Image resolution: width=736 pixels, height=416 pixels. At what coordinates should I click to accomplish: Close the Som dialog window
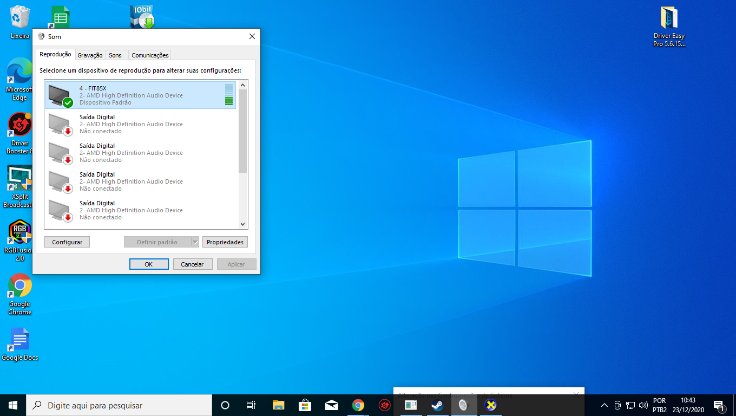(252, 36)
